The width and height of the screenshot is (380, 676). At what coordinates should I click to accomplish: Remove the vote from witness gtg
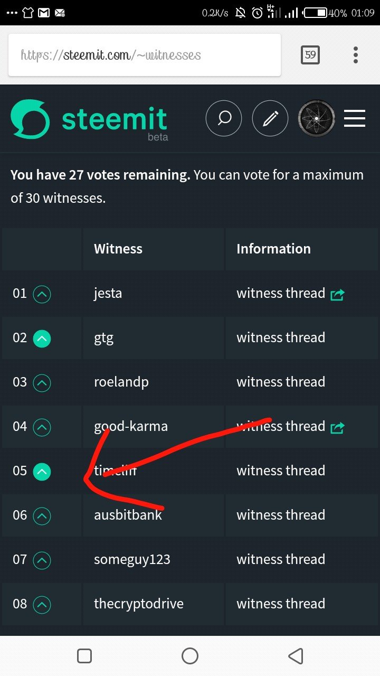click(42, 339)
